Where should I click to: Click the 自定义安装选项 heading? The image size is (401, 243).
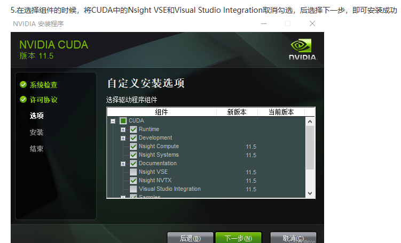(146, 83)
